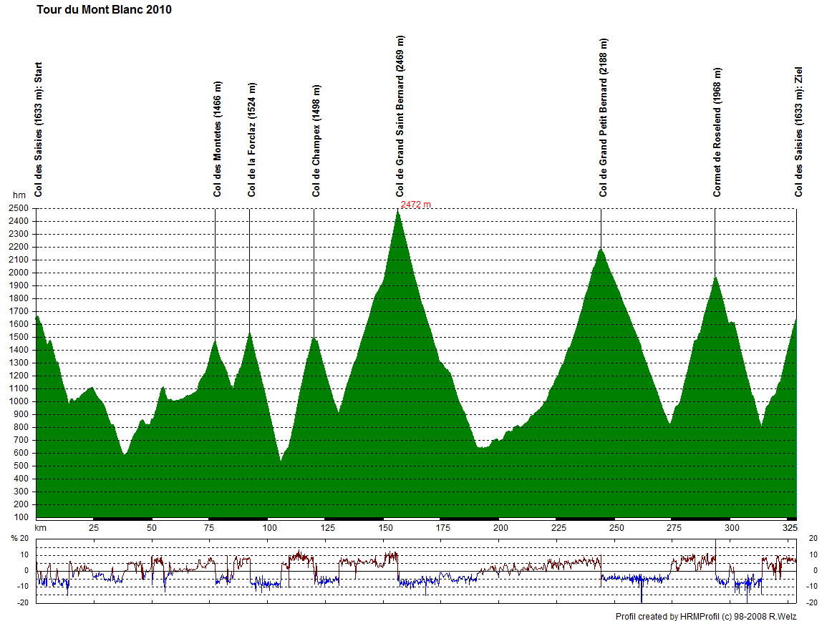The height and width of the screenshot is (621, 832).
Task: Click the 1600 elevation axis value
Action: click(x=19, y=324)
